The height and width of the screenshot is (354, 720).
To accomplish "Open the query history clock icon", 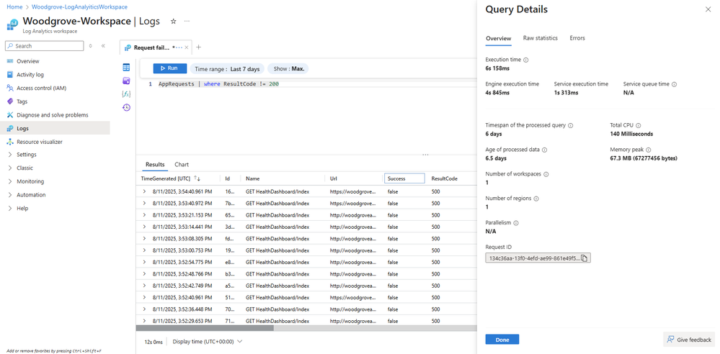I will pyautogui.click(x=126, y=108).
